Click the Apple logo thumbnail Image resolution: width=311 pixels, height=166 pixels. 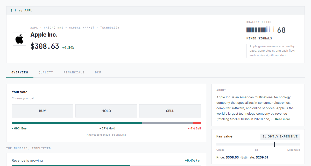19,39
